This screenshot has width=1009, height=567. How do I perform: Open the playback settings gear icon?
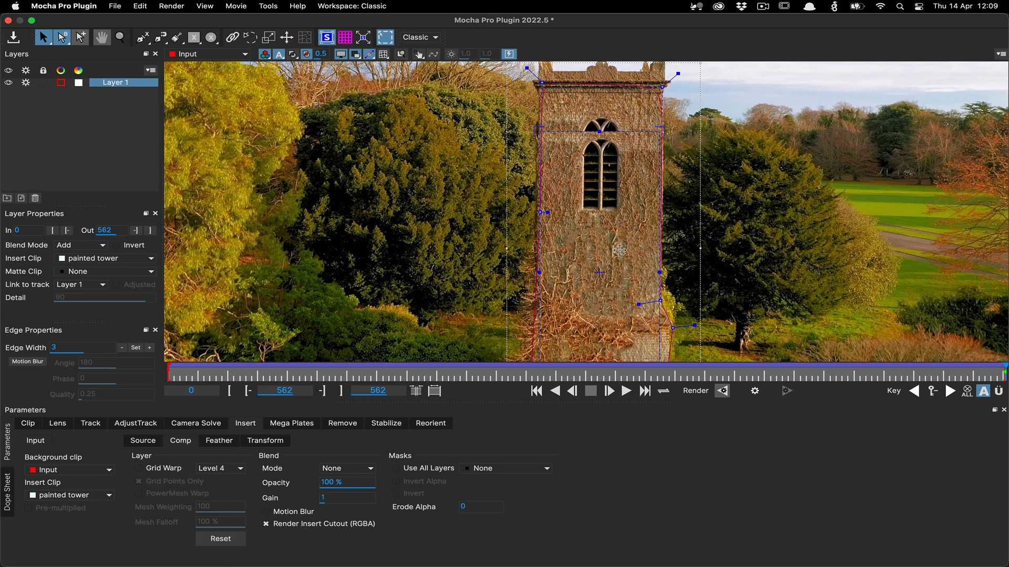pos(755,391)
